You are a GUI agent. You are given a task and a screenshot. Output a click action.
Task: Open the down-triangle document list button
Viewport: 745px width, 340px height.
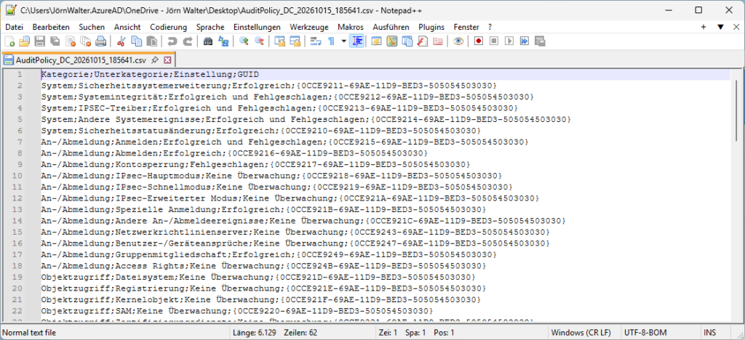[x=720, y=27]
